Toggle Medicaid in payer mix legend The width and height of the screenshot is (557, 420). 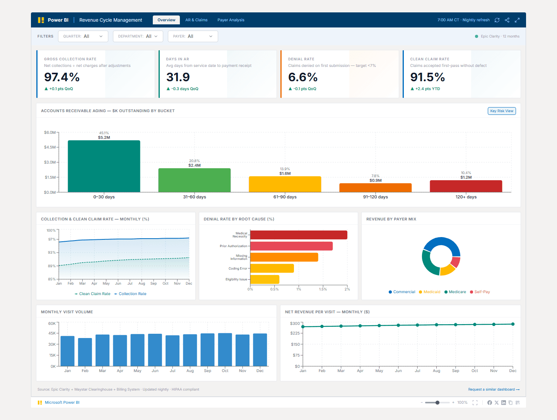[429, 292]
